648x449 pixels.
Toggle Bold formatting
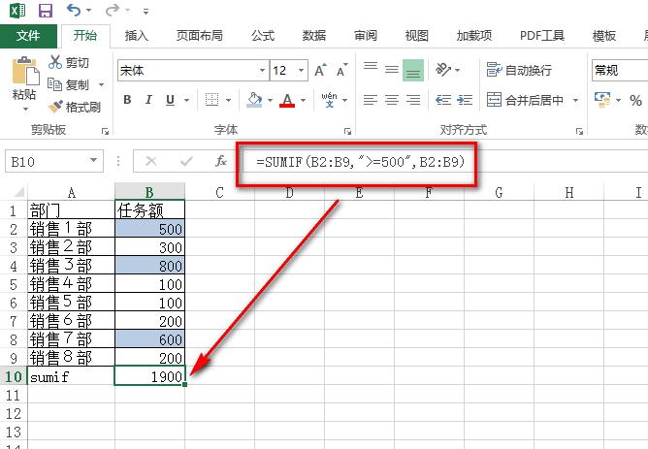tap(127, 100)
